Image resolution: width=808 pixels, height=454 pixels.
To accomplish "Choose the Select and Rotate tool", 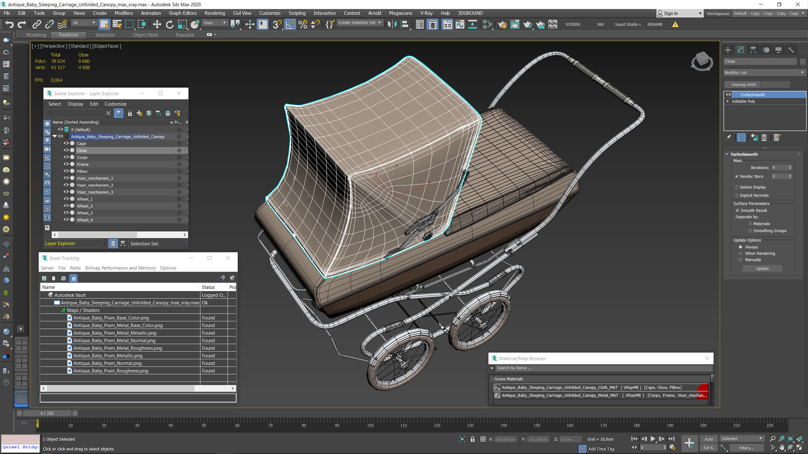I will (x=170, y=24).
